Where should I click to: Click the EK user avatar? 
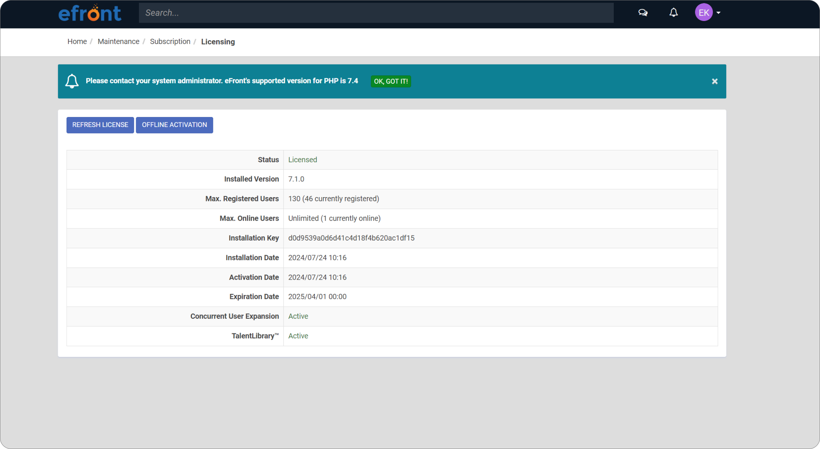pos(704,12)
